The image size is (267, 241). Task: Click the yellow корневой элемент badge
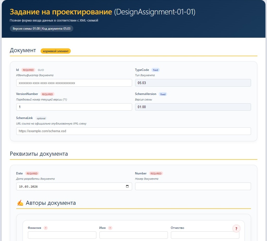pos(56,51)
